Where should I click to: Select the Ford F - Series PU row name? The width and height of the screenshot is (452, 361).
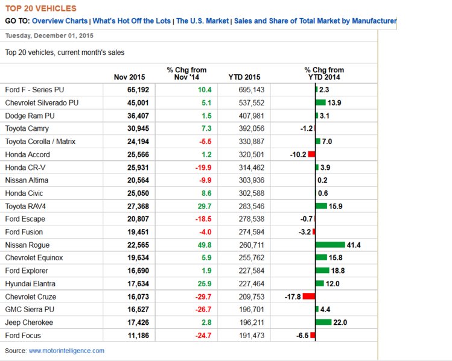pos(34,90)
